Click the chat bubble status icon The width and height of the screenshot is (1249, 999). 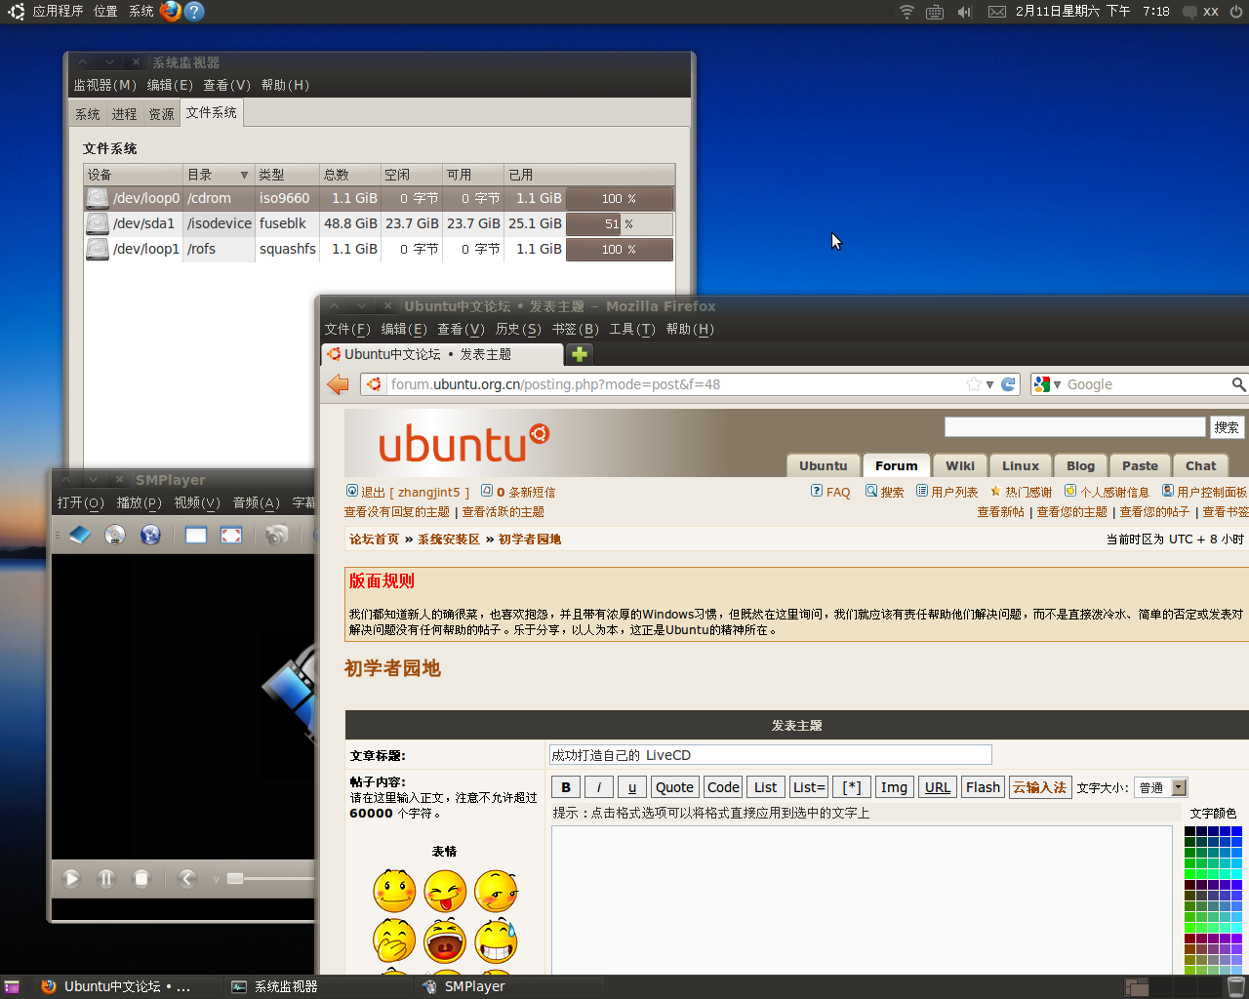coord(1189,12)
